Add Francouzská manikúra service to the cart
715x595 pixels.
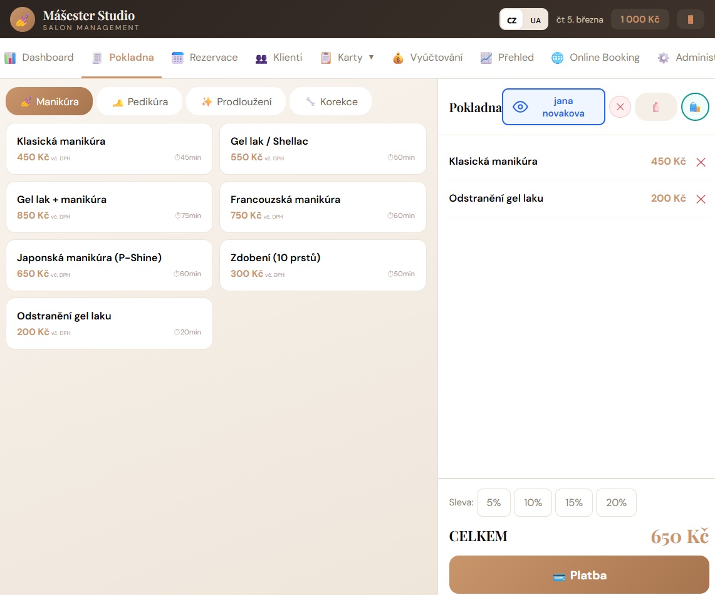322,207
